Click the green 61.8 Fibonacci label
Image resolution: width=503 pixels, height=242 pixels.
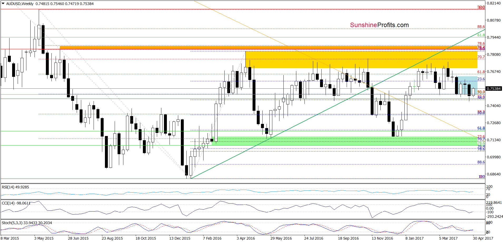tap(481, 35)
